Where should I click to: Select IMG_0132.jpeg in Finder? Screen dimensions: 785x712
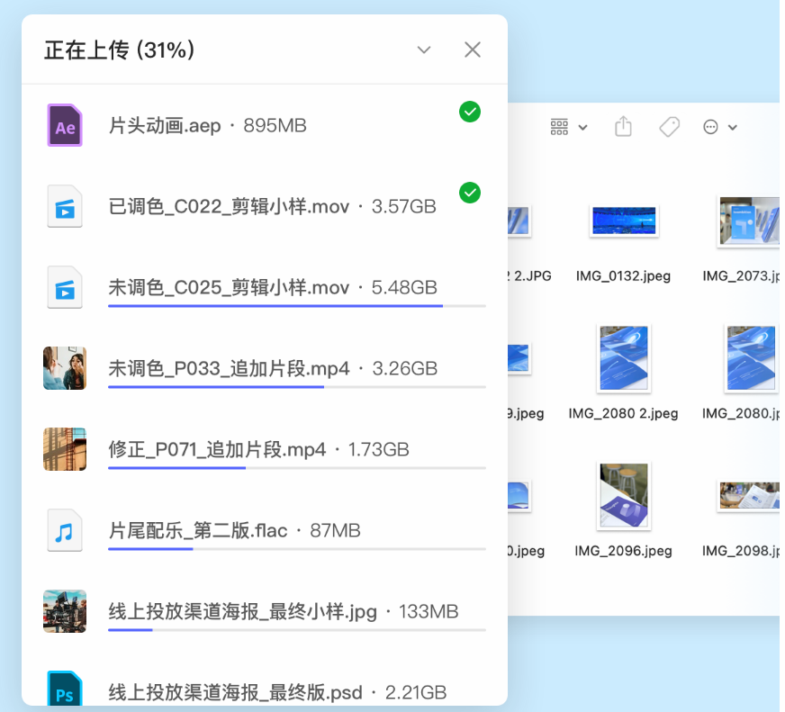point(623,221)
